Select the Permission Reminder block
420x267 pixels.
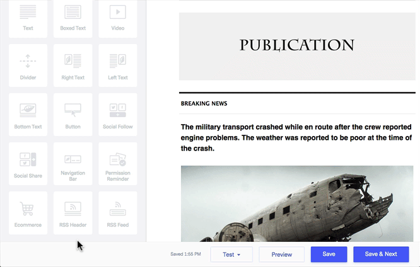pyautogui.click(x=118, y=164)
